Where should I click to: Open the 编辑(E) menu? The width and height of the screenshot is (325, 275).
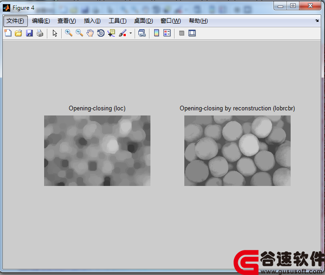(x=41, y=21)
